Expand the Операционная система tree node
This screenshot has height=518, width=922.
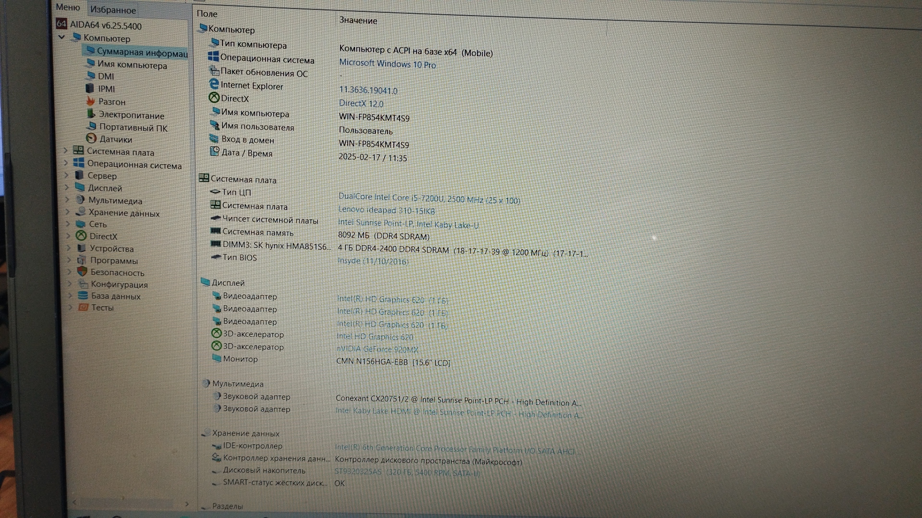click(x=66, y=163)
